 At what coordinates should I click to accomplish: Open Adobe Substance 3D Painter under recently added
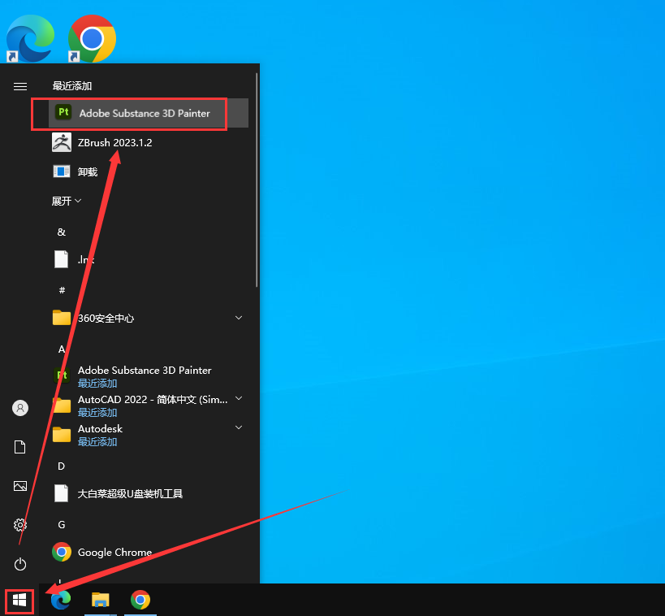click(149, 113)
